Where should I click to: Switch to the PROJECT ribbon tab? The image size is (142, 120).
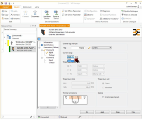pyautogui.click(x=6, y=7)
